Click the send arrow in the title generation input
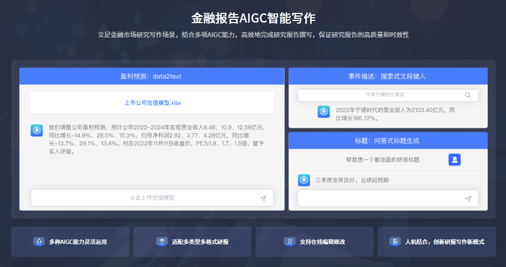 (468, 199)
